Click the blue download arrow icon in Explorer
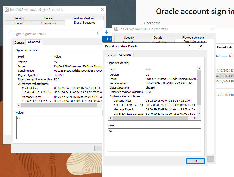The height and width of the screenshot is (177, 234). click(x=106, y=32)
